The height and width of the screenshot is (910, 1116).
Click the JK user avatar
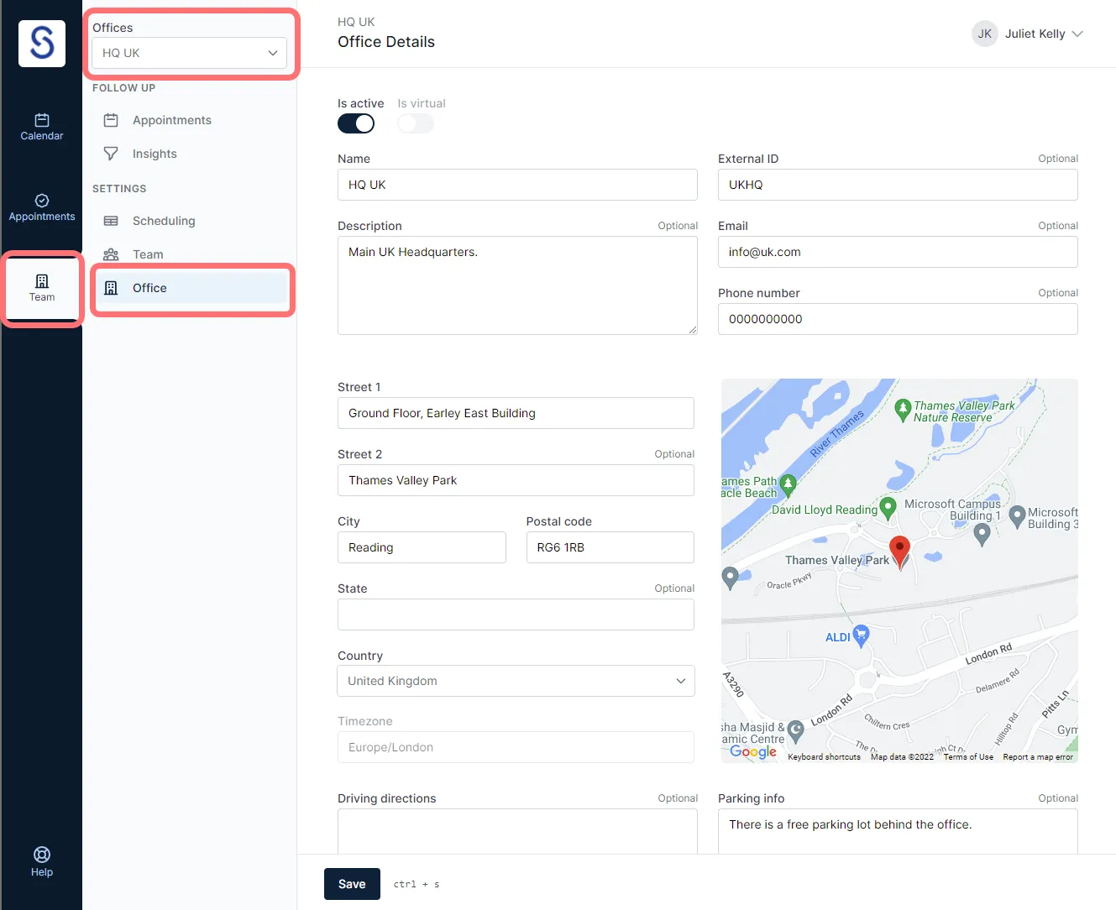click(985, 34)
